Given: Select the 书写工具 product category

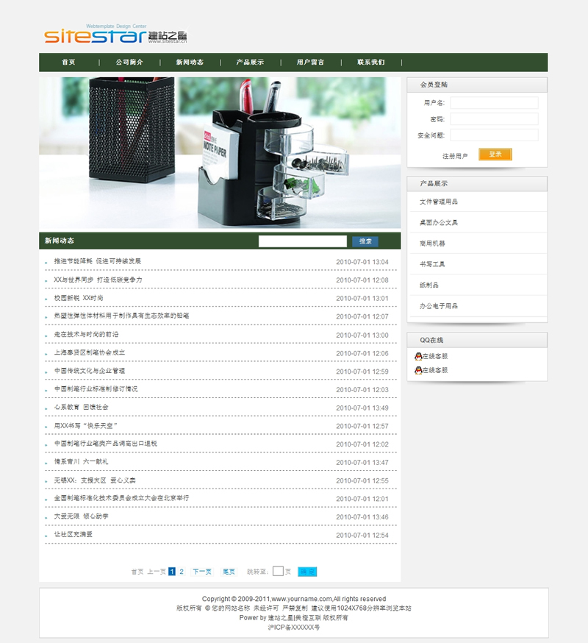Looking at the screenshot, I should pyautogui.click(x=432, y=264).
